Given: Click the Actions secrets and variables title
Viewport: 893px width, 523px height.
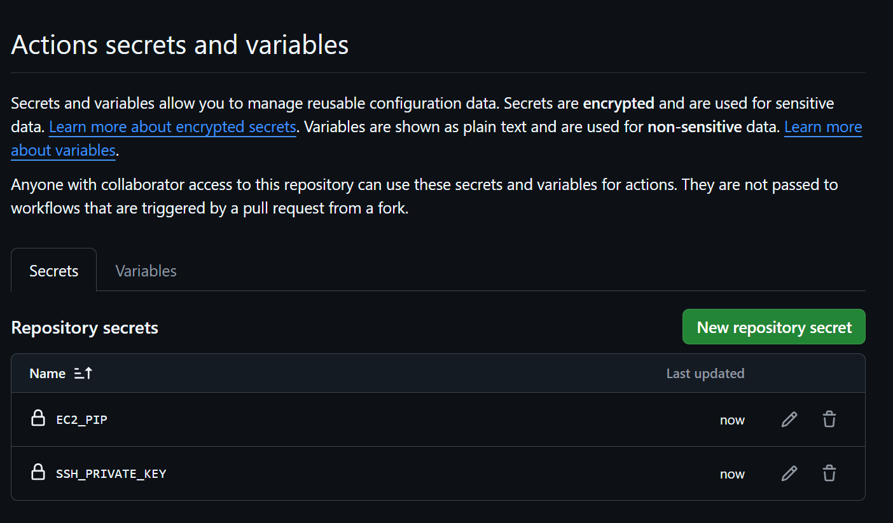Looking at the screenshot, I should coord(180,45).
